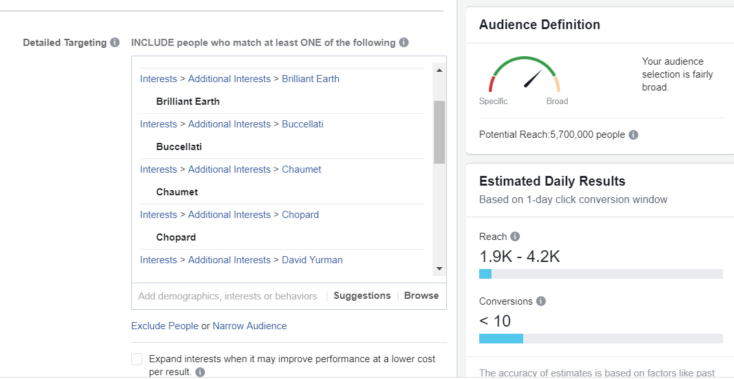Click the targeting list scrollbar thumb
This screenshot has width=734, height=379.
pos(439,132)
